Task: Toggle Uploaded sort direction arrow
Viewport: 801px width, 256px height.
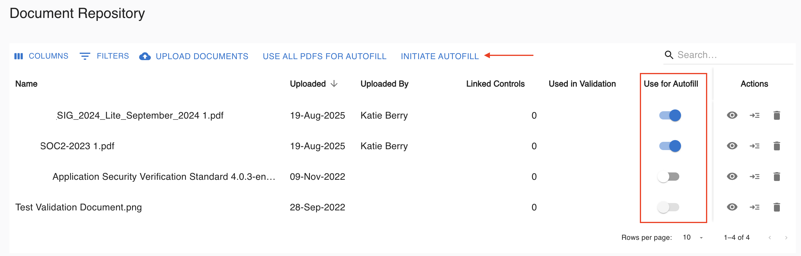Action: pyautogui.click(x=334, y=84)
